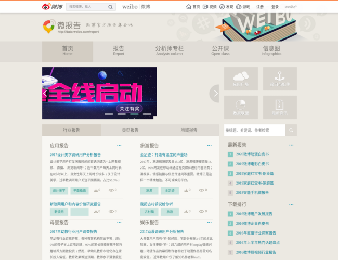This screenshot has width=338, height=260.
Task: Click the 新浪网 tag
Action: click(x=59, y=212)
